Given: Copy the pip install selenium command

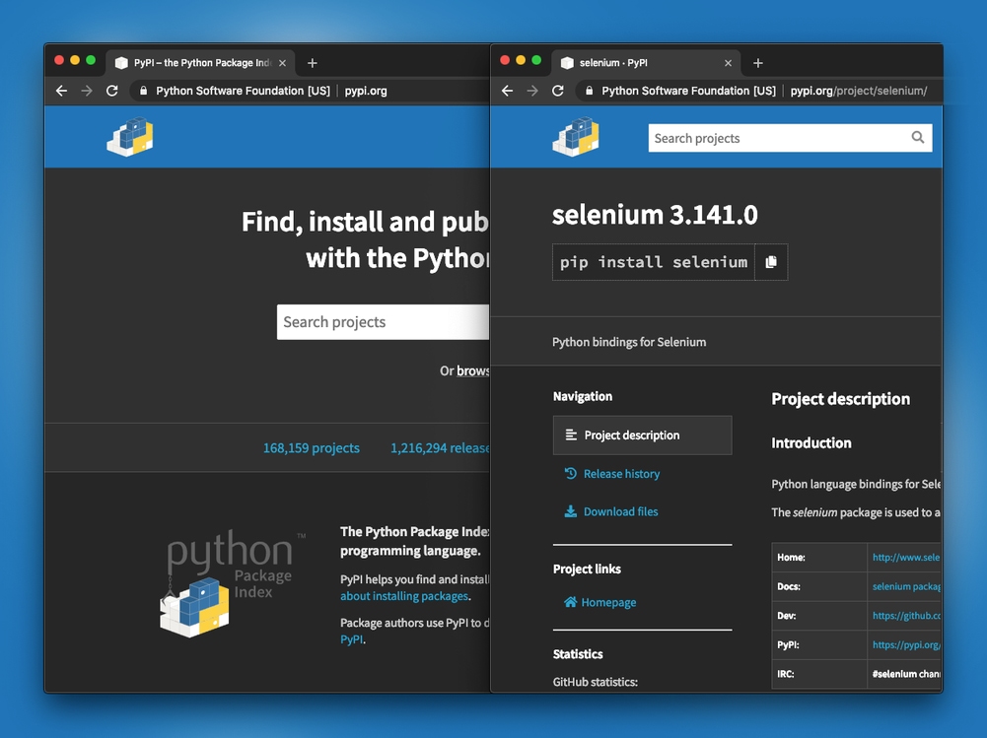Looking at the screenshot, I should (x=771, y=262).
